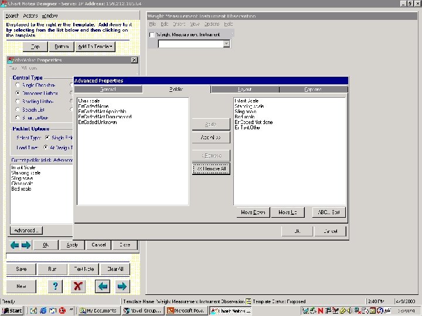Click the << Remove All button

(211, 169)
